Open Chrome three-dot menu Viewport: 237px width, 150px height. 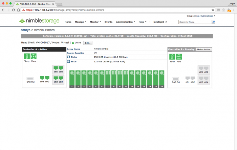click(234, 10)
